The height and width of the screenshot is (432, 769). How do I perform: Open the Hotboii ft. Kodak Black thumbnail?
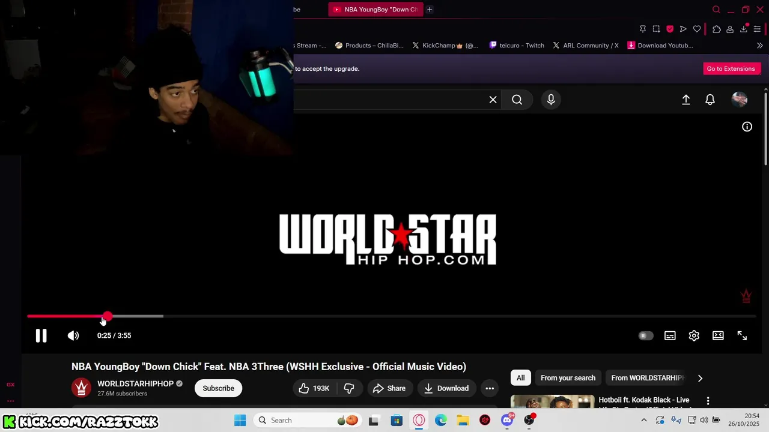pos(552,401)
